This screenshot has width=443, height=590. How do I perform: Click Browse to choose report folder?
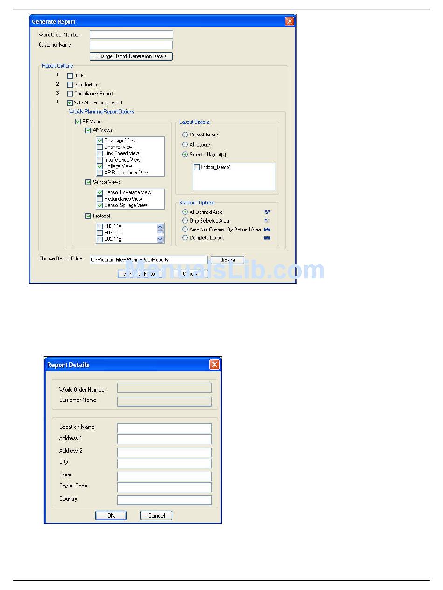coord(228,260)
